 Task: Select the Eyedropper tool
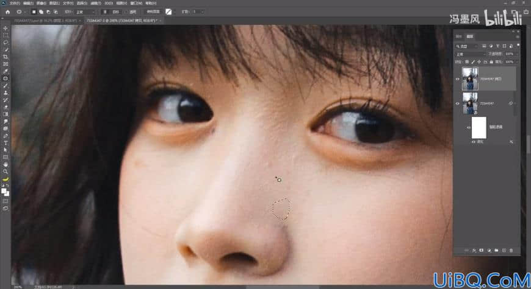tap(5, 71)
